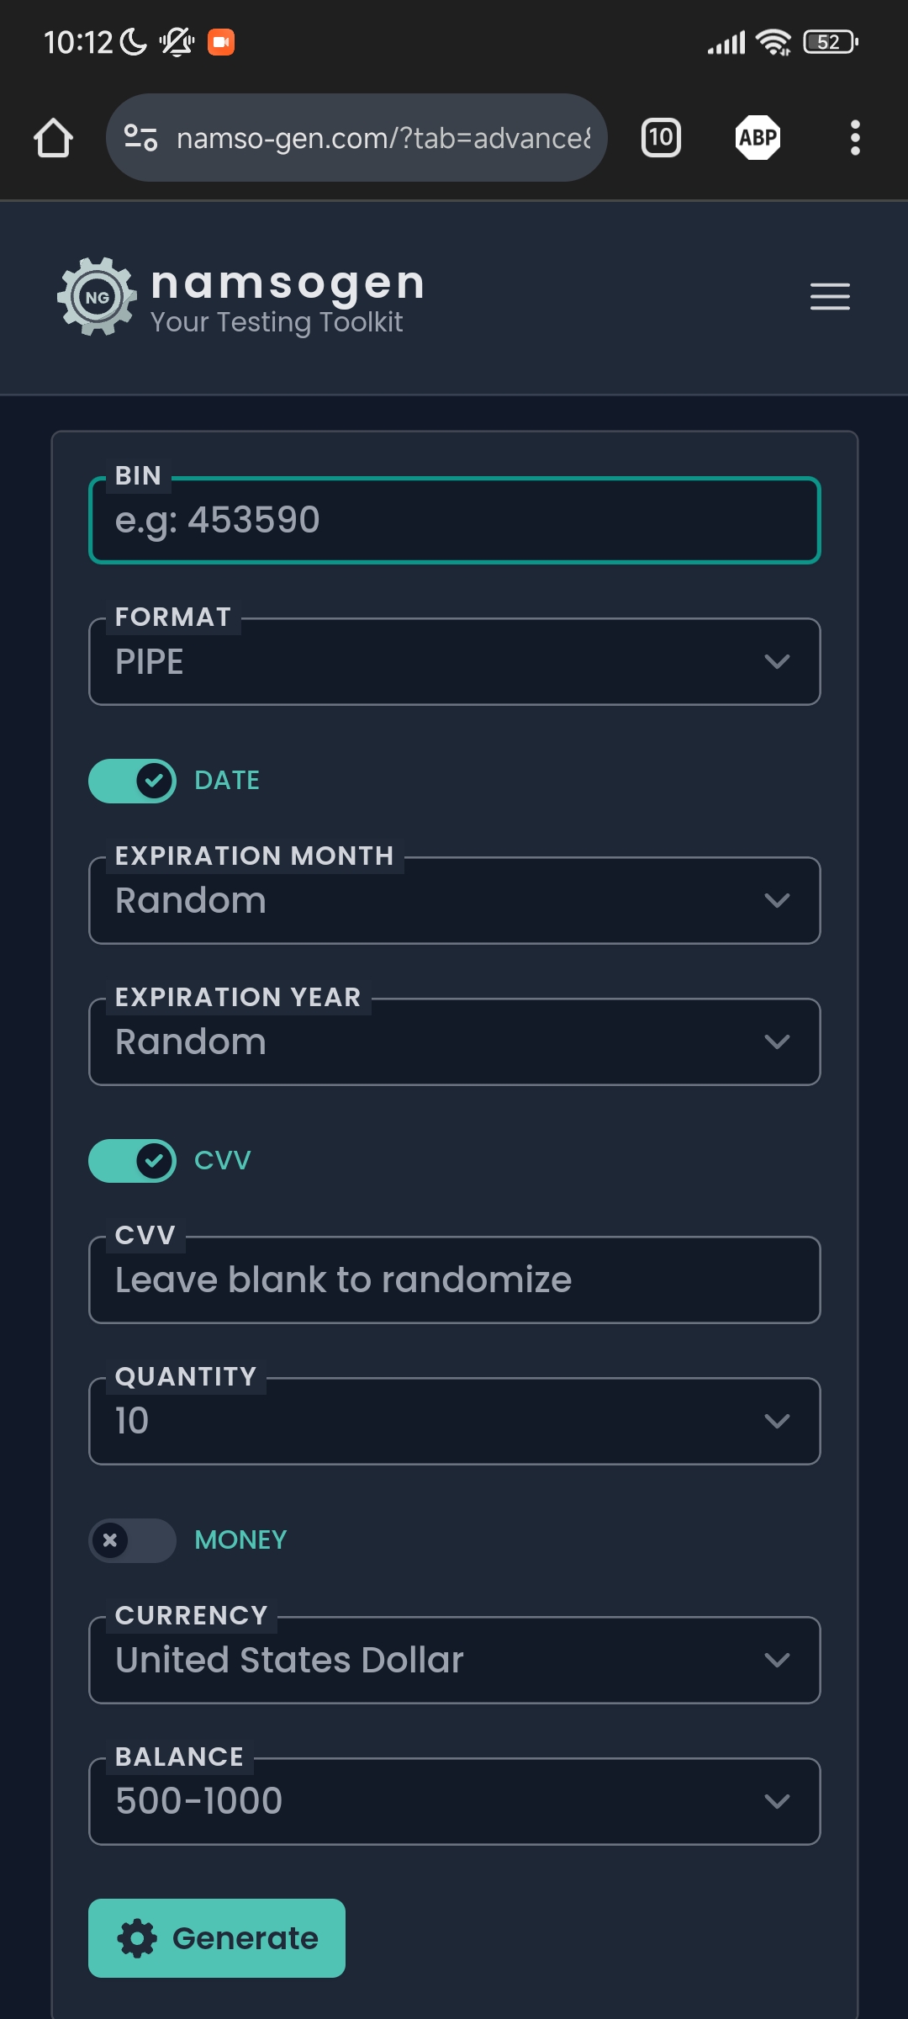This screenshot has width=908, height=2019.
Task: Open the Expiration Month dropdown
Action: click(x=454, y=901)
